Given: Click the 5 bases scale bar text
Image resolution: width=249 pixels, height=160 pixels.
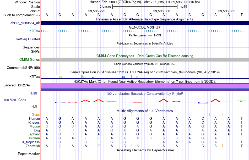Looking at the screenshot, I should [105, 7].
